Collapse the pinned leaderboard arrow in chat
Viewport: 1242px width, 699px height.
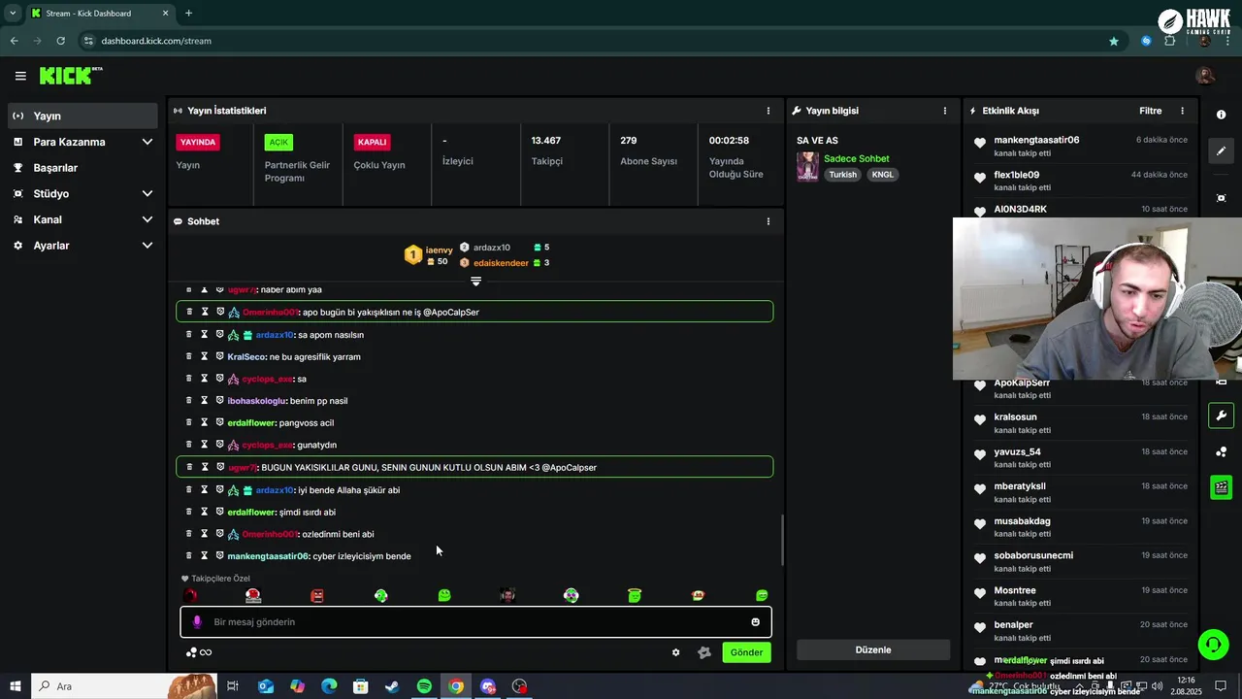tap(475, 282)
